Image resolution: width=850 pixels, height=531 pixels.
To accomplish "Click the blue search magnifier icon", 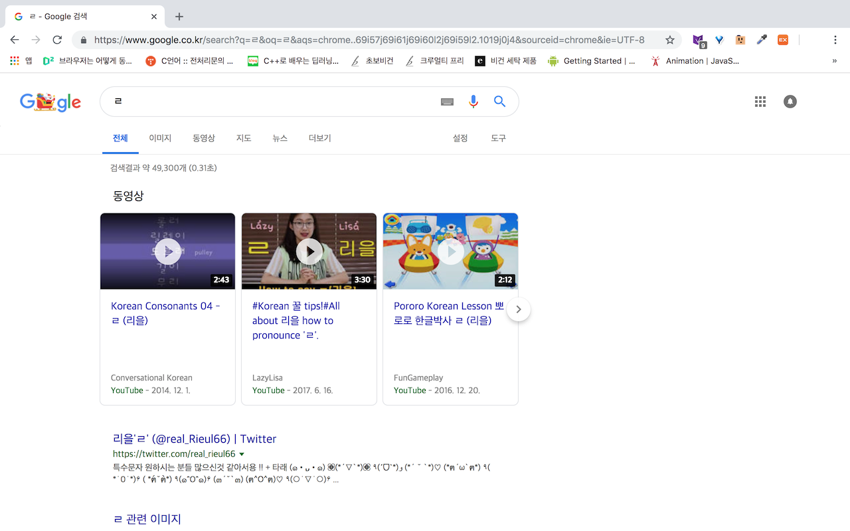I will click(x=499, y=102).
